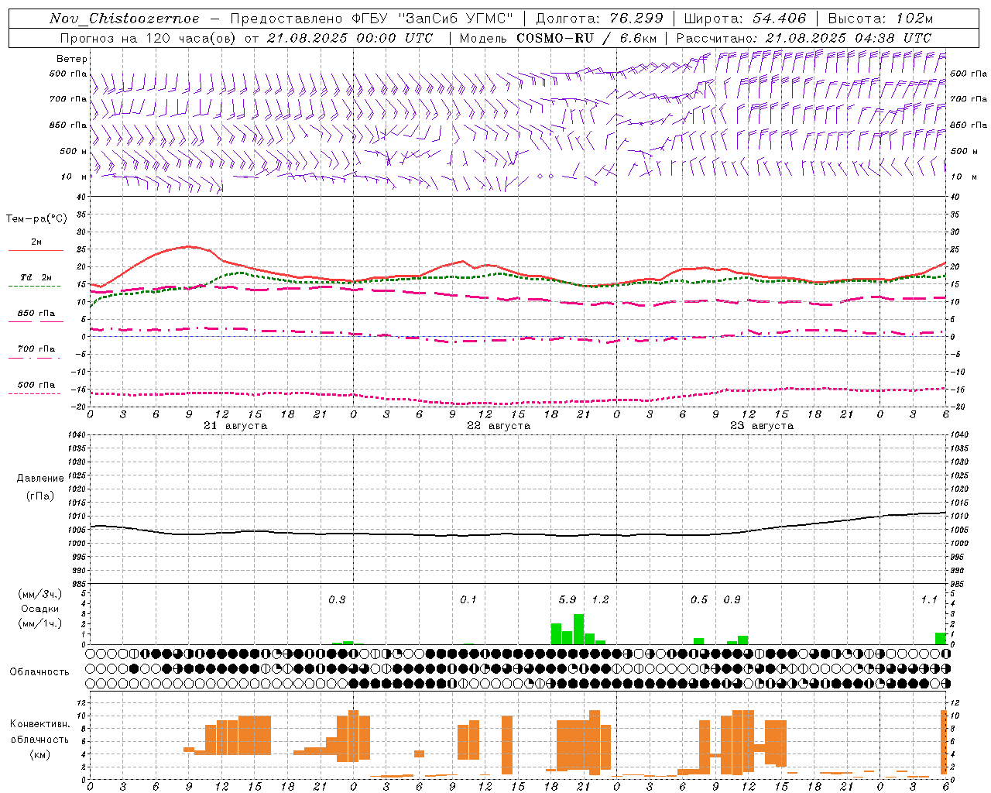Click the '22 августа' date label
This screenshot has height=793, width=991.
pos(499,426)
